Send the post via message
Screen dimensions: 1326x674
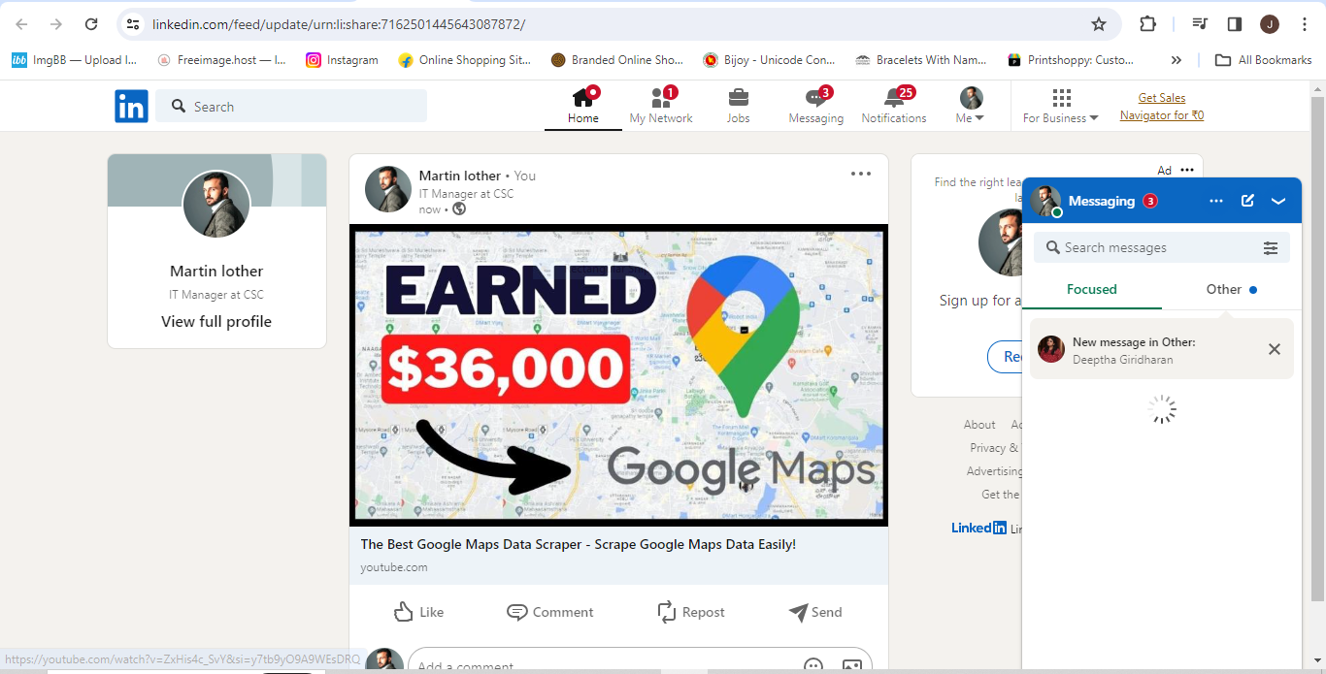814,612
